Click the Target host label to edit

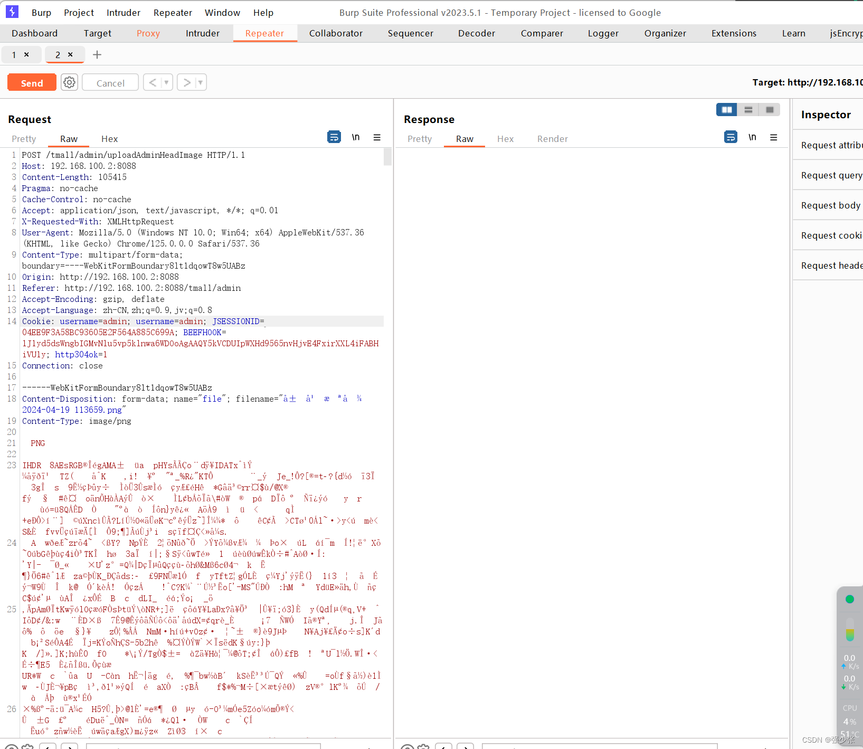tap(808, 82)
